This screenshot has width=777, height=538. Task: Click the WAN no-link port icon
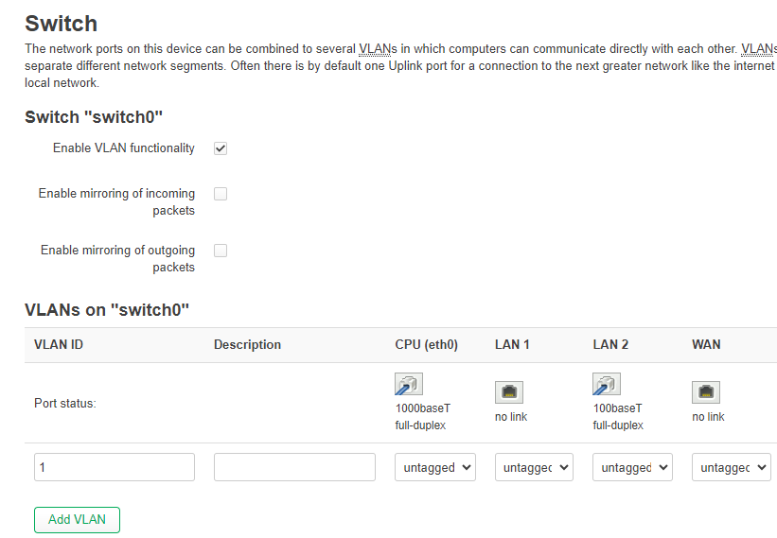(706, 392)
